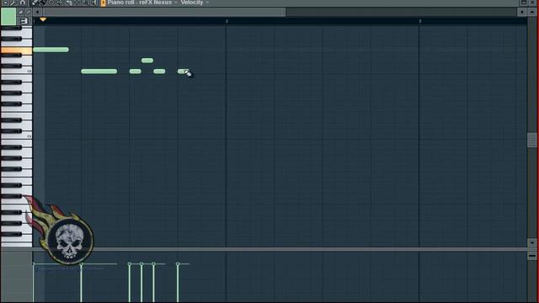Open the piano roll options menu icon
Image resolution: width=539 pixels, height=303 pixels.
coord(6,3)
